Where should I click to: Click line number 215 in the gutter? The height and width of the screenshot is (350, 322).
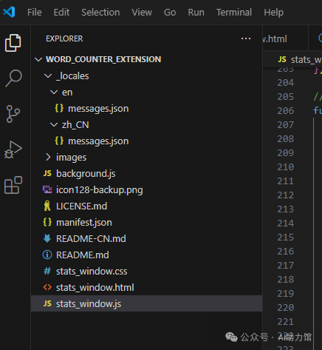(286, 238)
